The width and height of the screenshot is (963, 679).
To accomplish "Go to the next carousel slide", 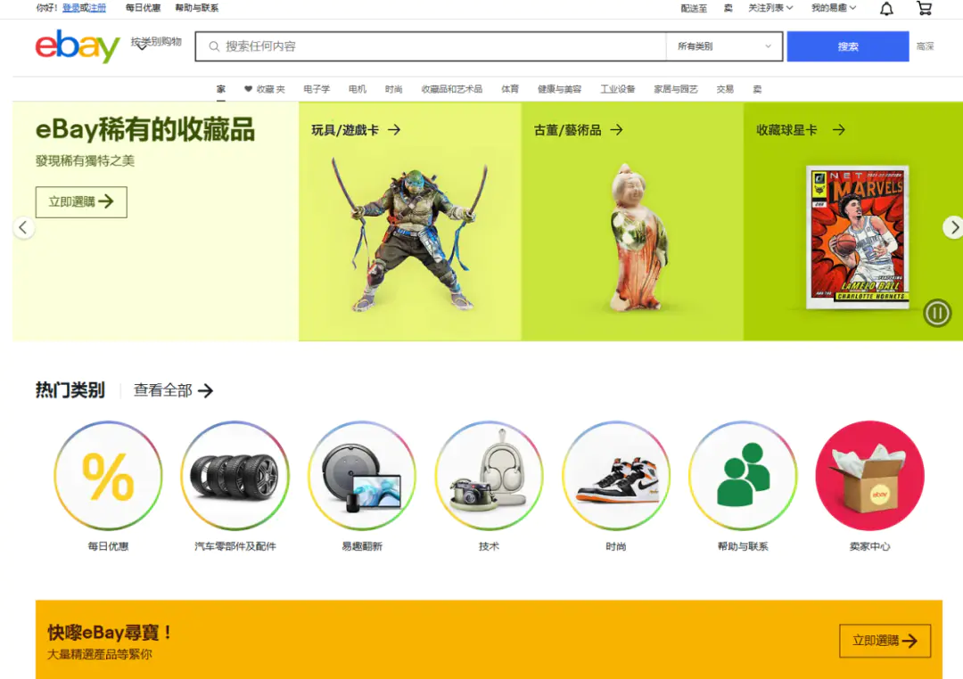I will 952,227.
